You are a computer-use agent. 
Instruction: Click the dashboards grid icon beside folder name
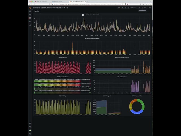pos(34,8)
